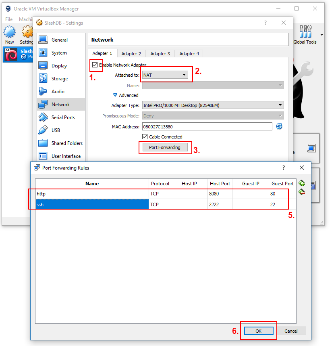The height and width of the screenshot is (346, 336).
Task: Switch to the Adapter 4 tab
Action: click(x=189, y=53)
